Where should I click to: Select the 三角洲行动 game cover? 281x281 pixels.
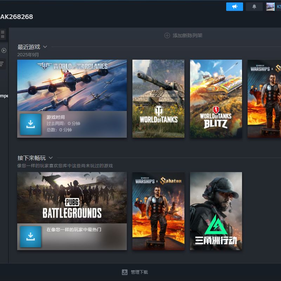click(216, 211)
